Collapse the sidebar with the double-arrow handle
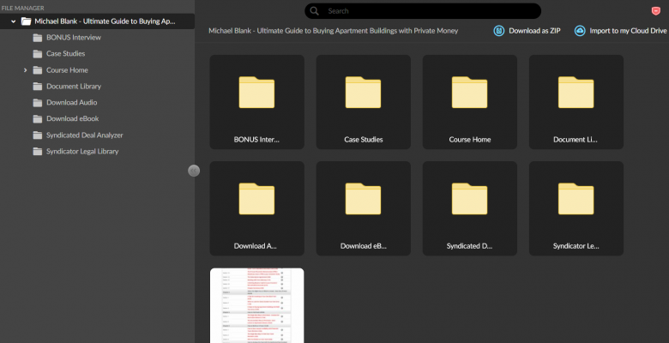669x343 pixels. click(x=194, y=171)
